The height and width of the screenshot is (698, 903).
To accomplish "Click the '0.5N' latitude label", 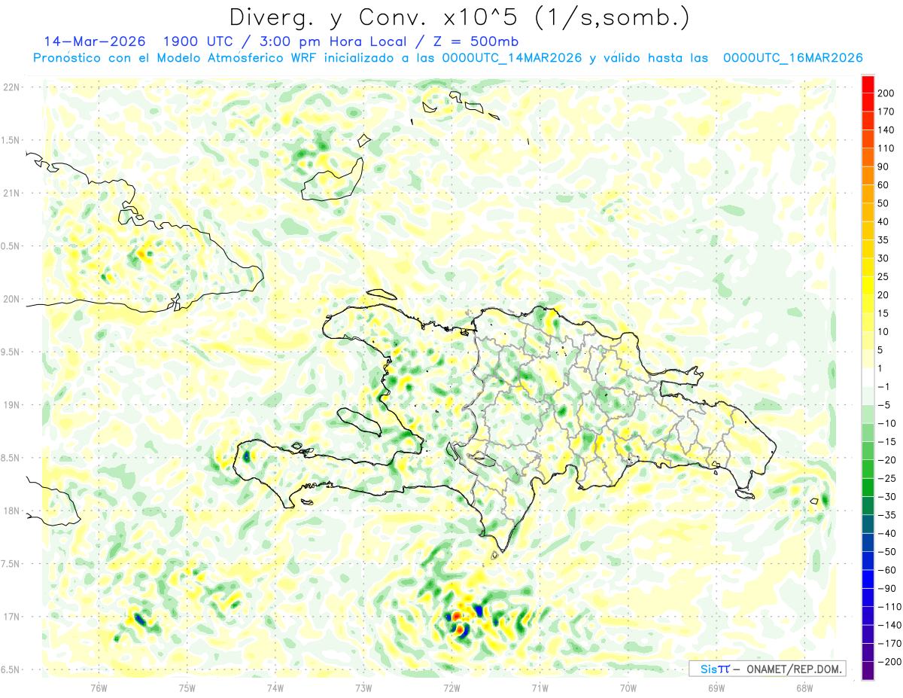I will [x=10, y=246].
